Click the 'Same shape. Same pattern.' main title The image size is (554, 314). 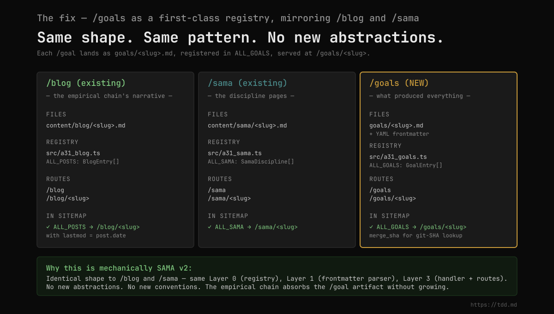240,37
